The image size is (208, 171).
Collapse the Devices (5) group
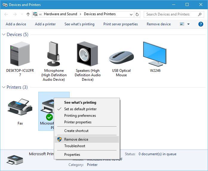coord(4,35)
